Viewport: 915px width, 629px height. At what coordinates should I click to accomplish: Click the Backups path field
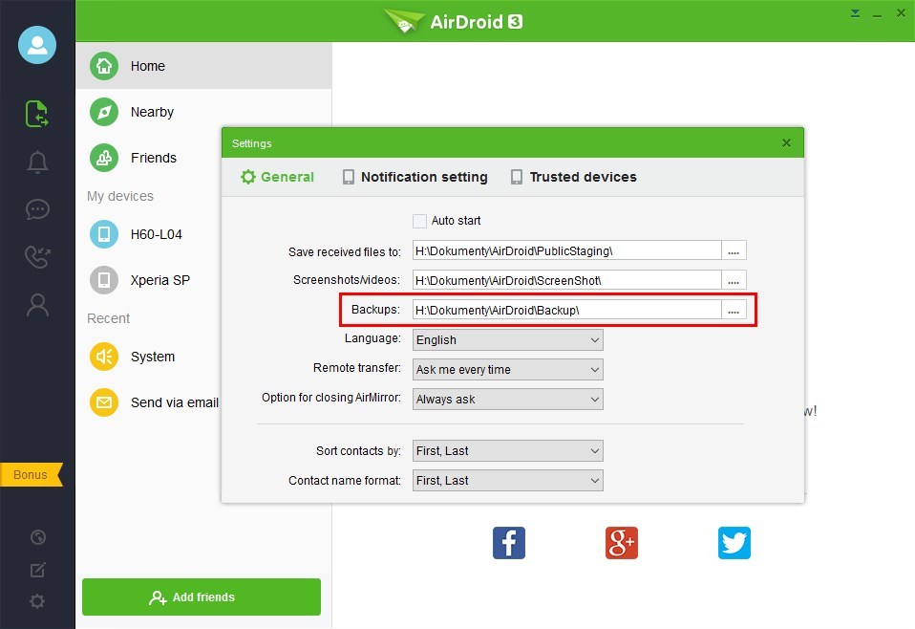[x=566, y=310]
